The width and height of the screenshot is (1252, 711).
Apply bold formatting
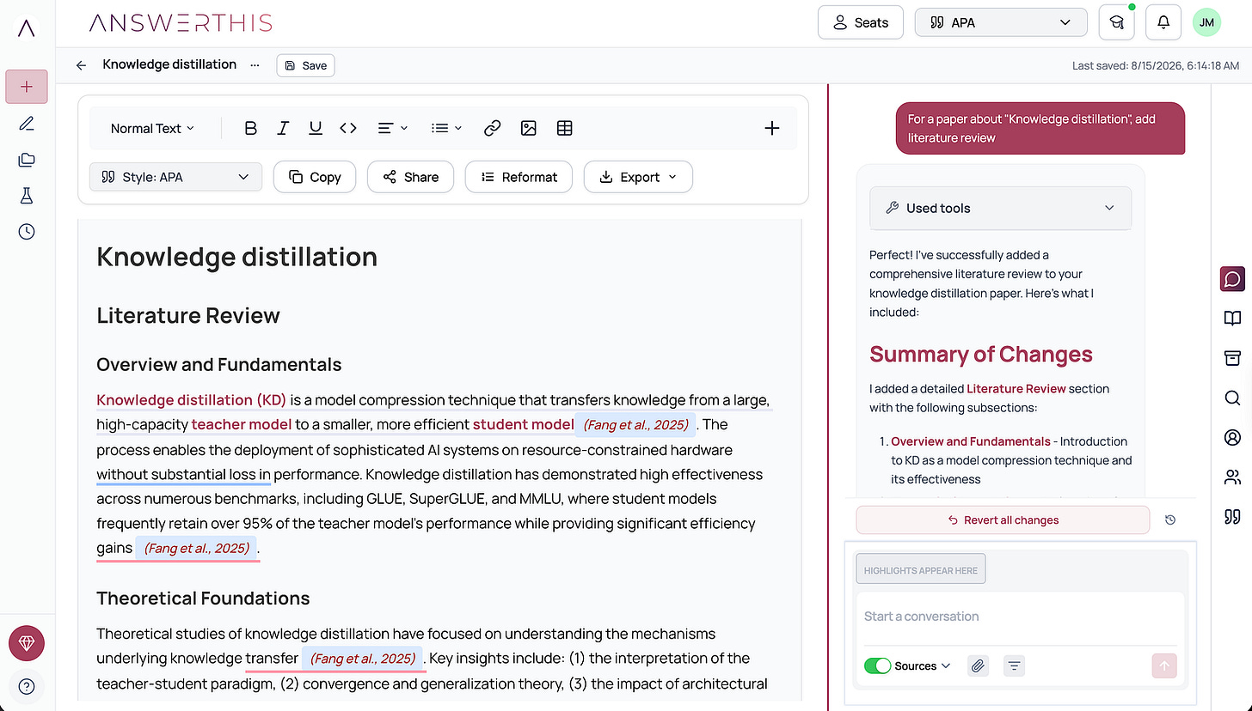pyautogui.click(x=250, y=128)
